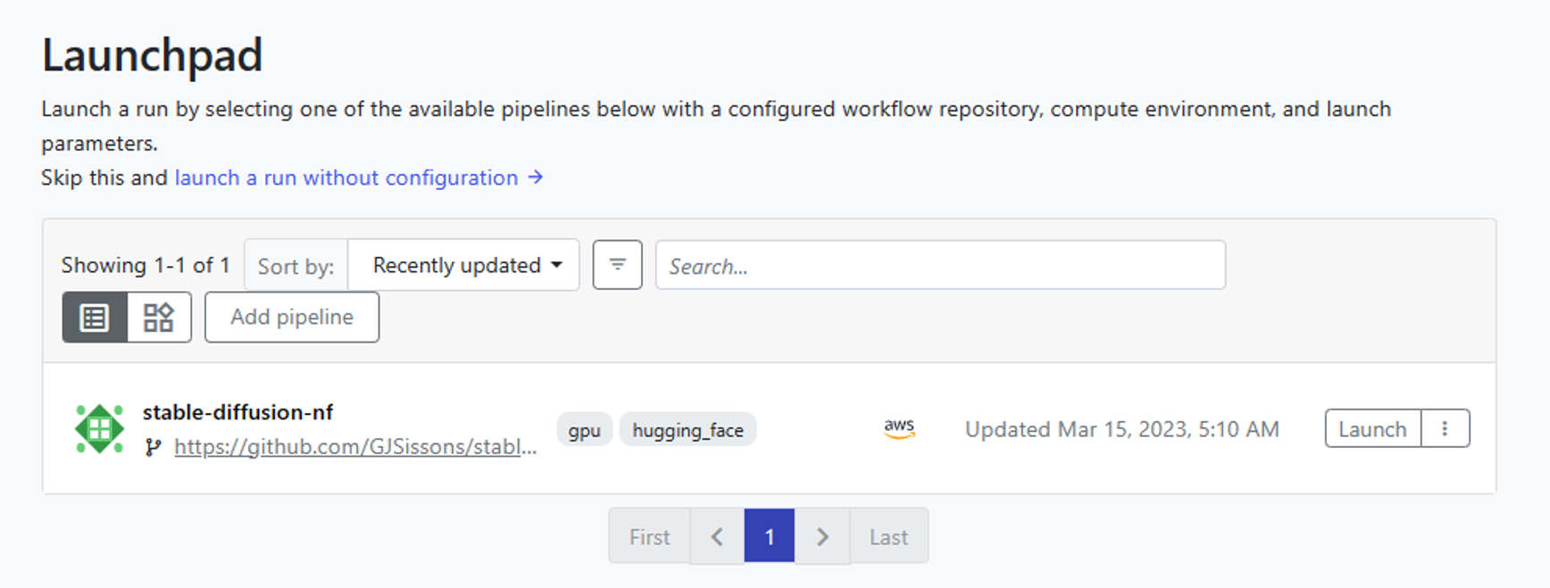1550x588 pixels.
Task: Click the AWS provider icon
Action: click(899, 429)
